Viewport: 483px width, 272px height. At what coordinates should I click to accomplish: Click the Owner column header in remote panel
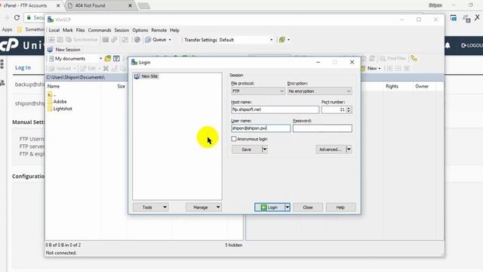point(422,86)
